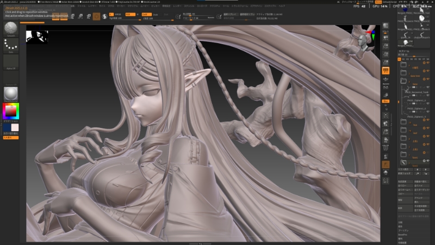Open the Alpha Off selector
This screenshot has height=245, width=435.
pos(11,62)
